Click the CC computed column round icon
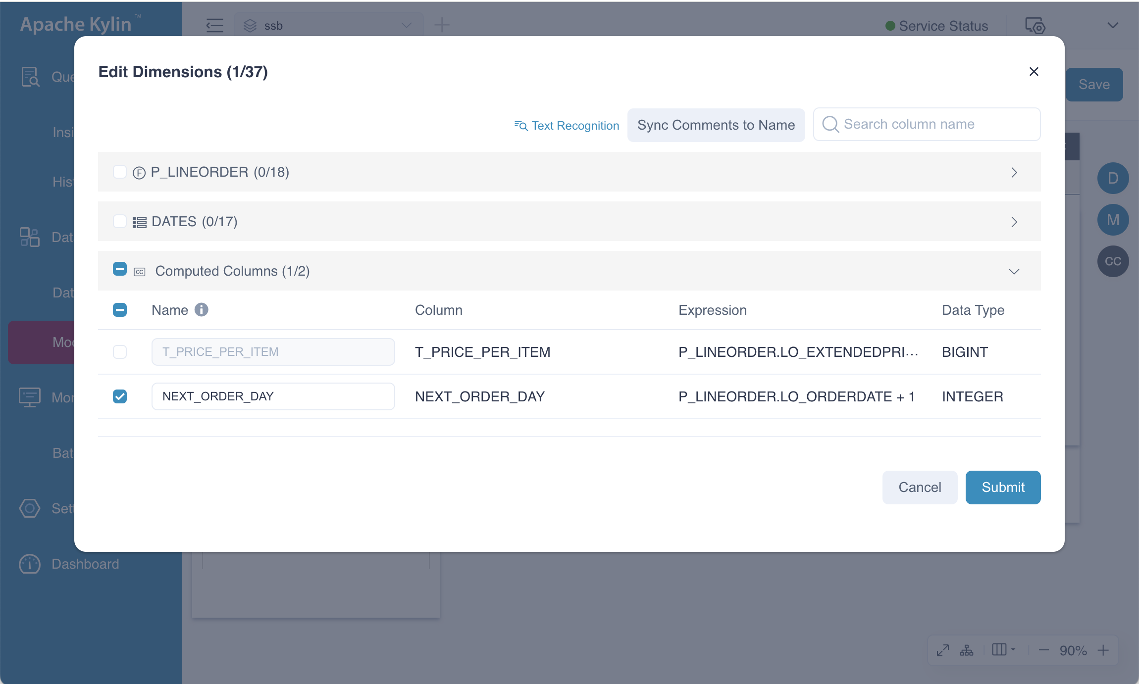 pos(1113,261)
